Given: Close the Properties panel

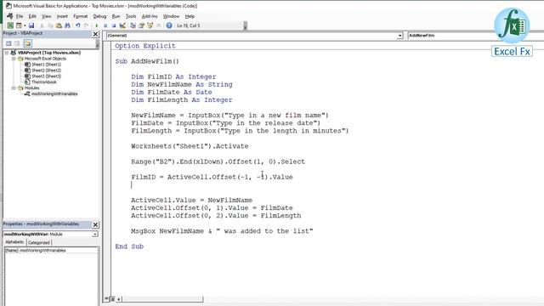Looking at the screenshot, I should tap(95, 224).
